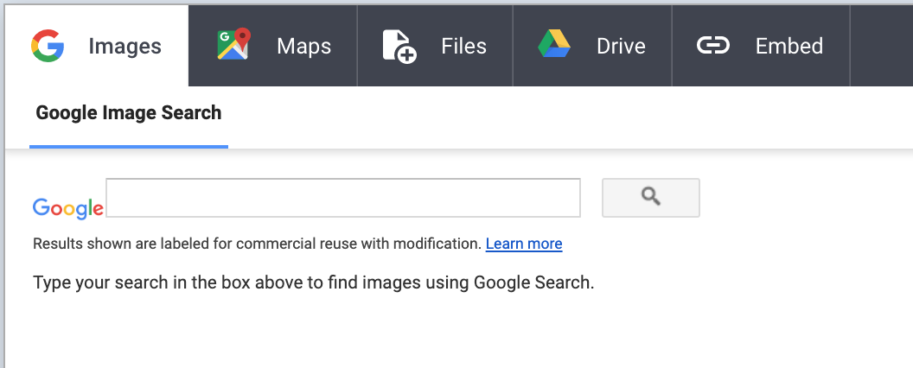Click the empty dark header area after Embed
913x368 pixels.
click(x=882, y=47)
